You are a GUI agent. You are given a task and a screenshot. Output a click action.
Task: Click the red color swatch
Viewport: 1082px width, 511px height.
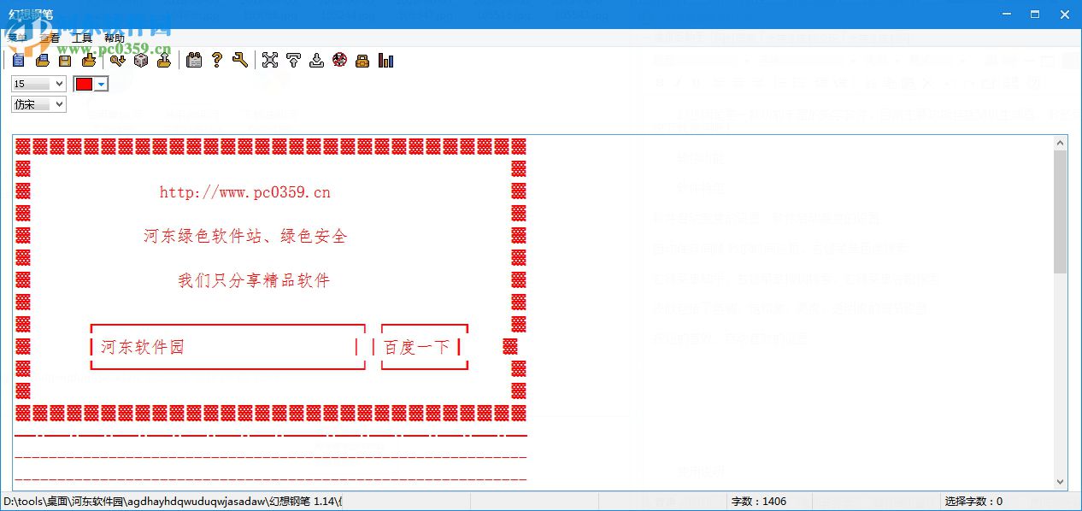click(85, 84)
